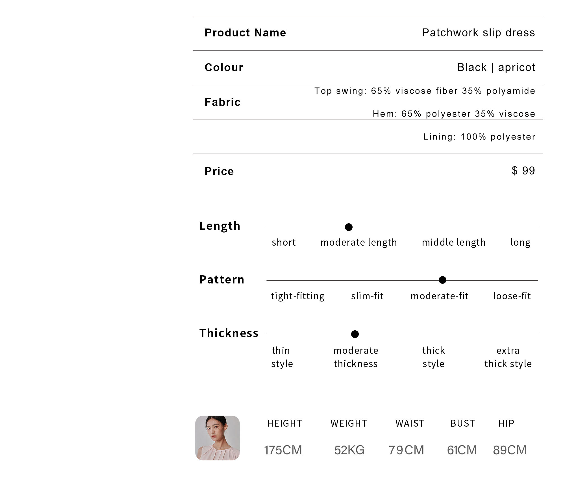Viewport: 565px width, 489px height.
Task: Choose the 'slim-fit' pattern label
Action: pyautogui.click(x=367, y=296)
